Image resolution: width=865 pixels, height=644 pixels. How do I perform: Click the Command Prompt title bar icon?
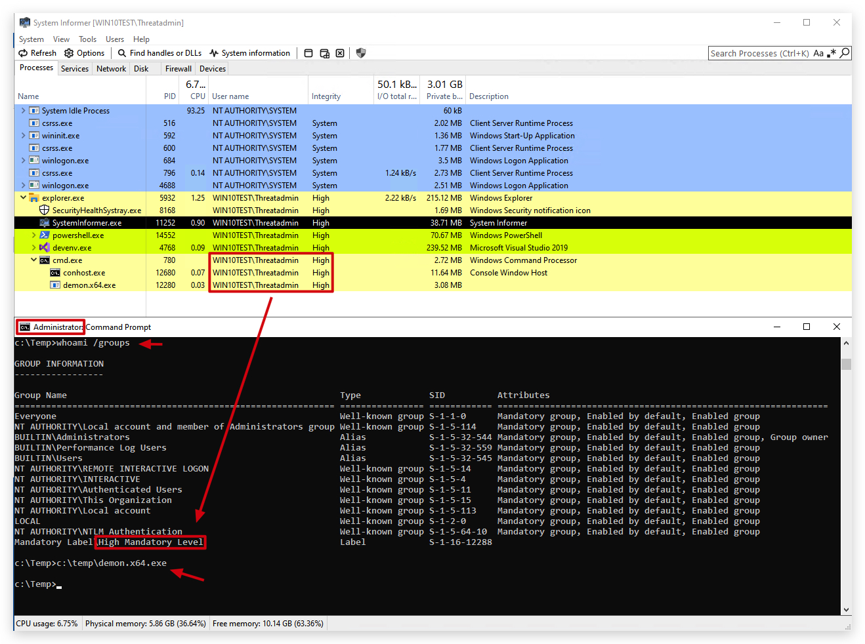(x=24, y=327)
